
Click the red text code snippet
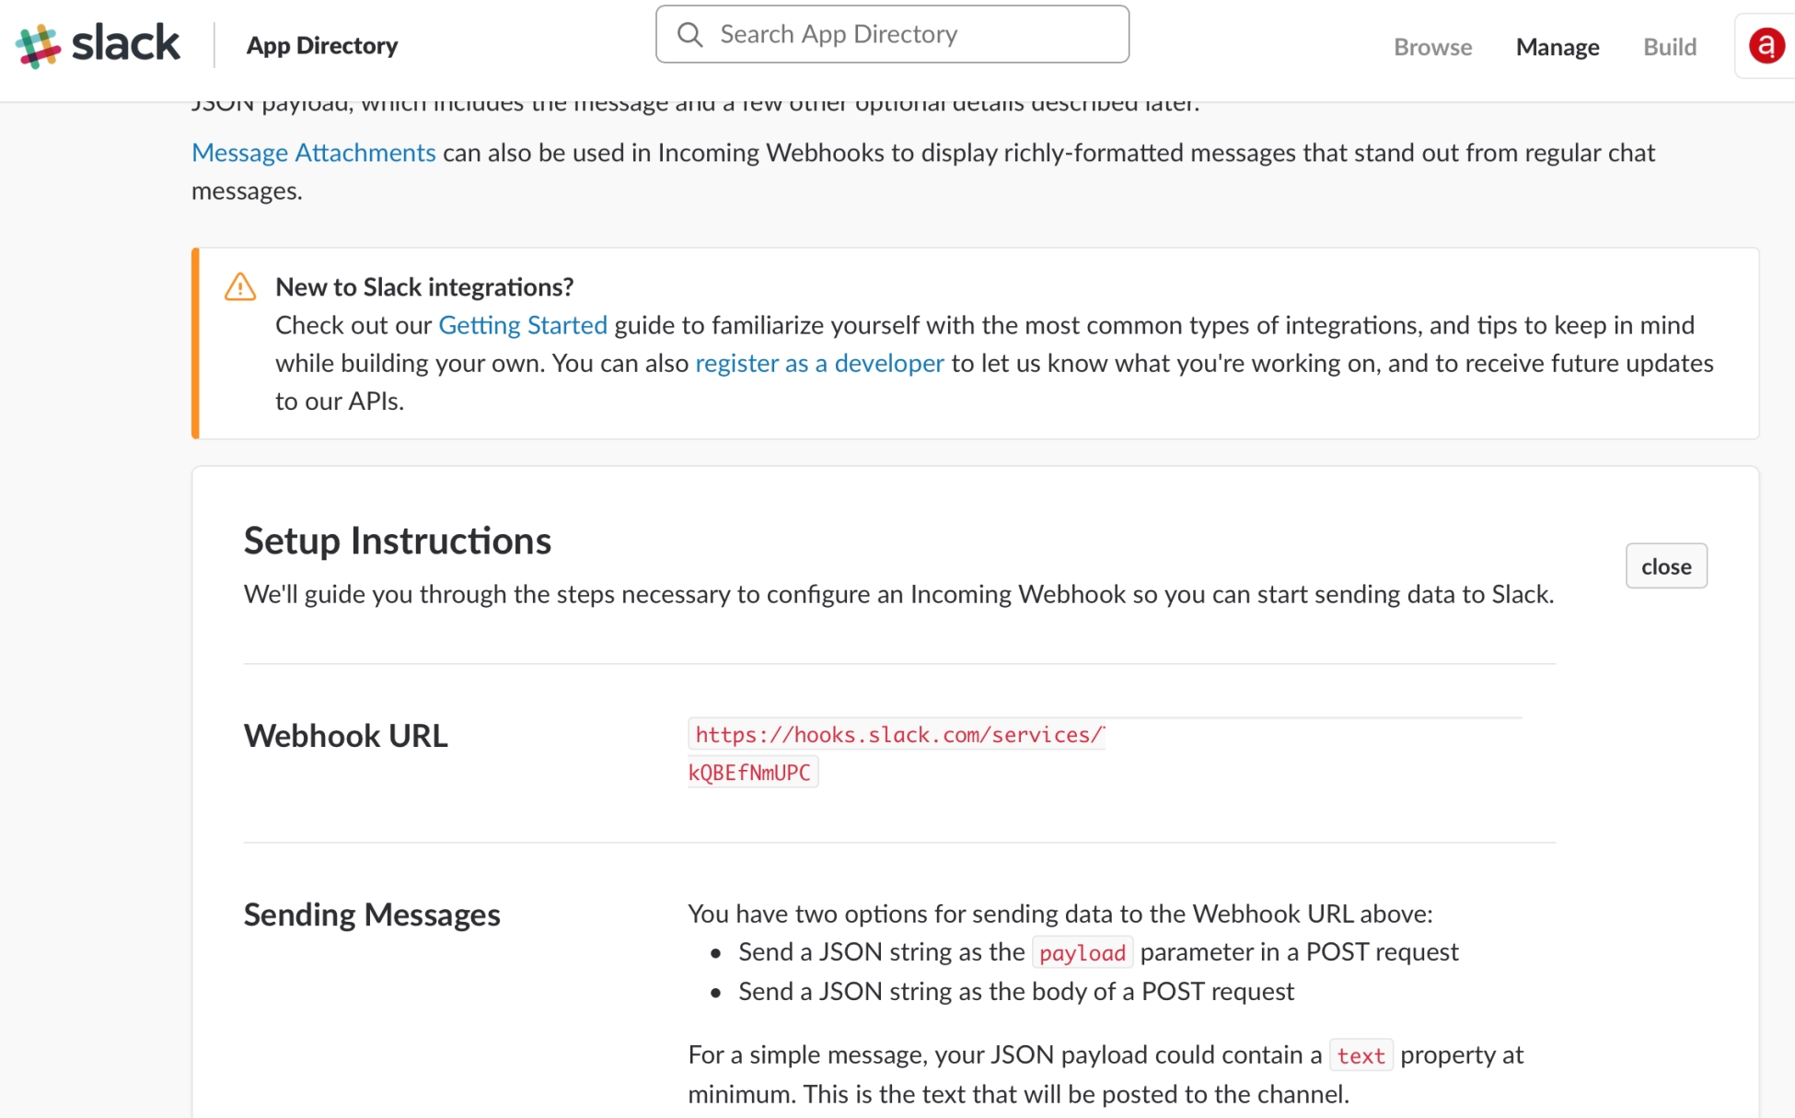[x=1361, y=1055]
